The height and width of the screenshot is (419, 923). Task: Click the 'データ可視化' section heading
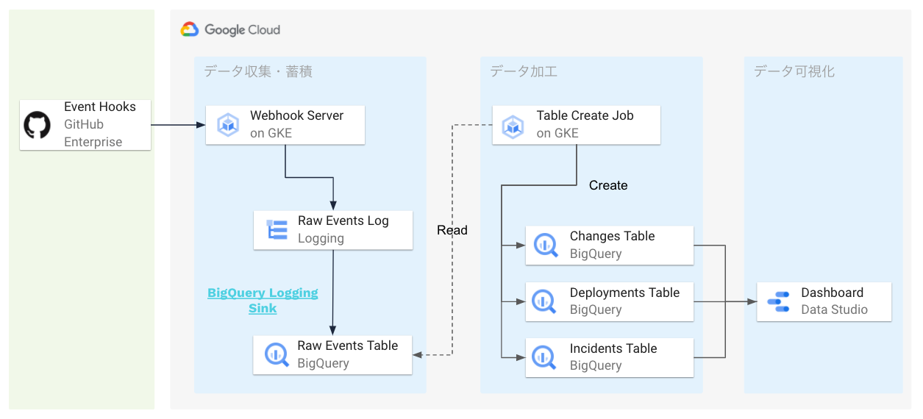pos(794,71)
